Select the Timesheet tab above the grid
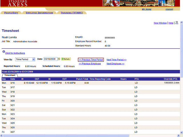183x137 pixels. coord(10,75)
